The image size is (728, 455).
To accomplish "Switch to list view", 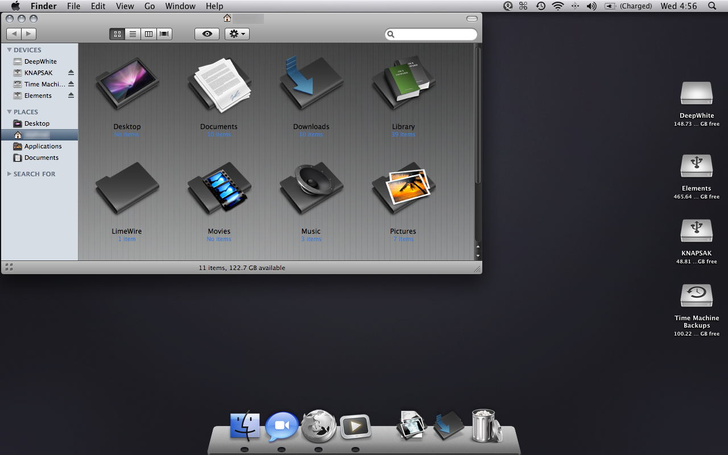I will pyautogui.click(x=133, y=34).
